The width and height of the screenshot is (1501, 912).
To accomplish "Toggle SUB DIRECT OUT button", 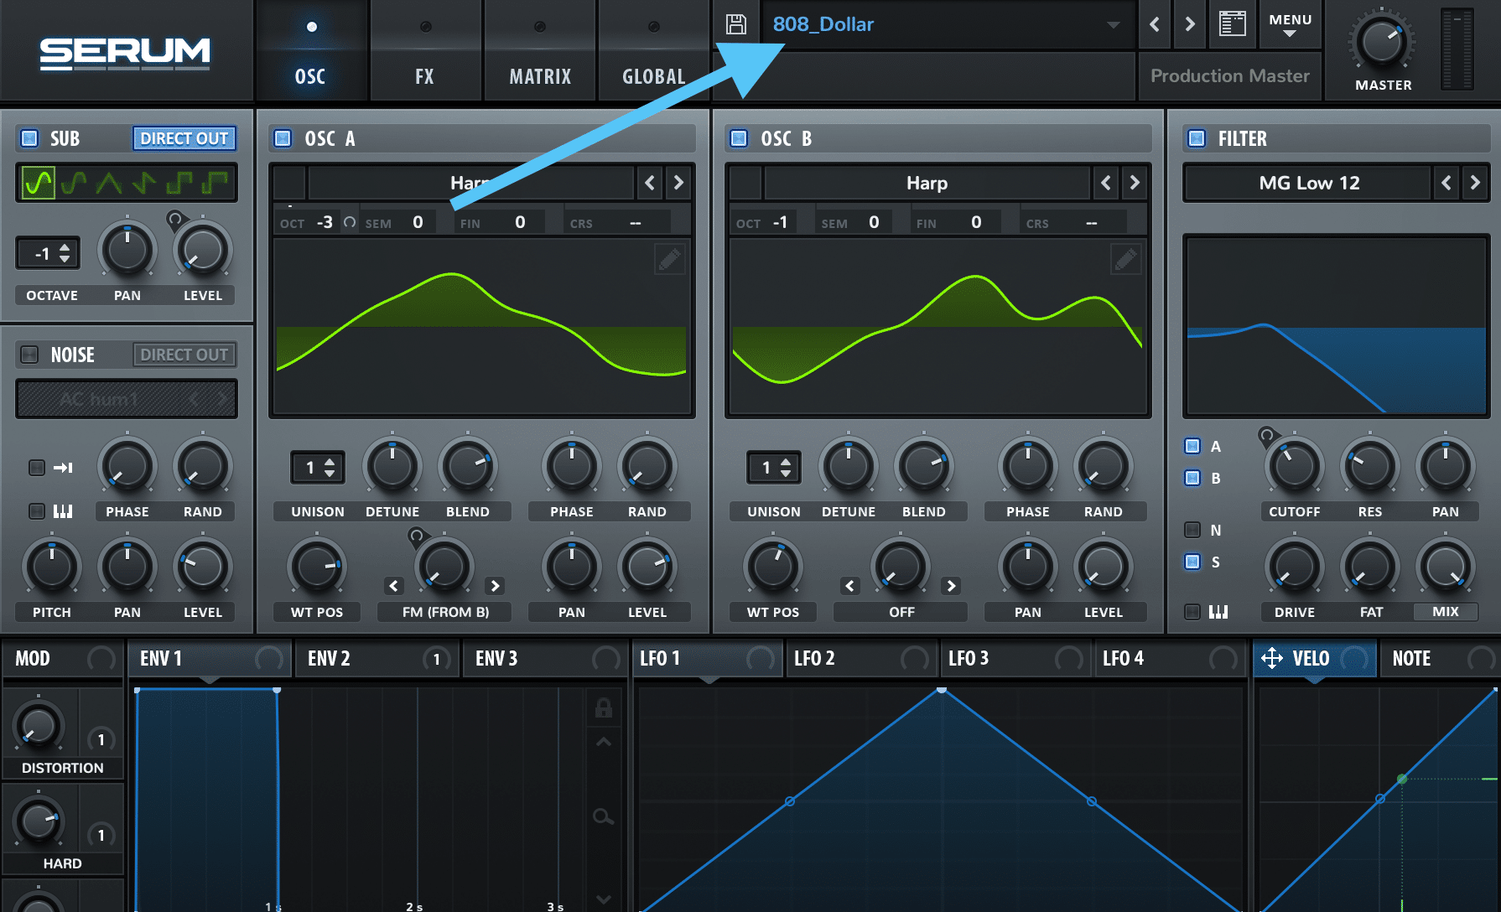I will pyautogui.click(x=184, y=138).
